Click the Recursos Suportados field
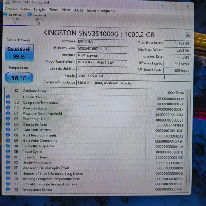This screenshot has height=206, width=206. coord(133,83)
